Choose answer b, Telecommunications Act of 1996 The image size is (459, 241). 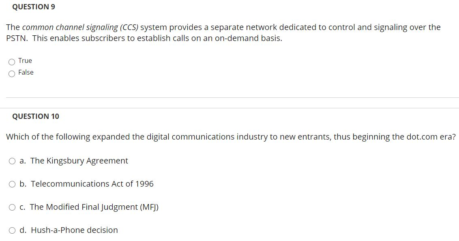12,184
